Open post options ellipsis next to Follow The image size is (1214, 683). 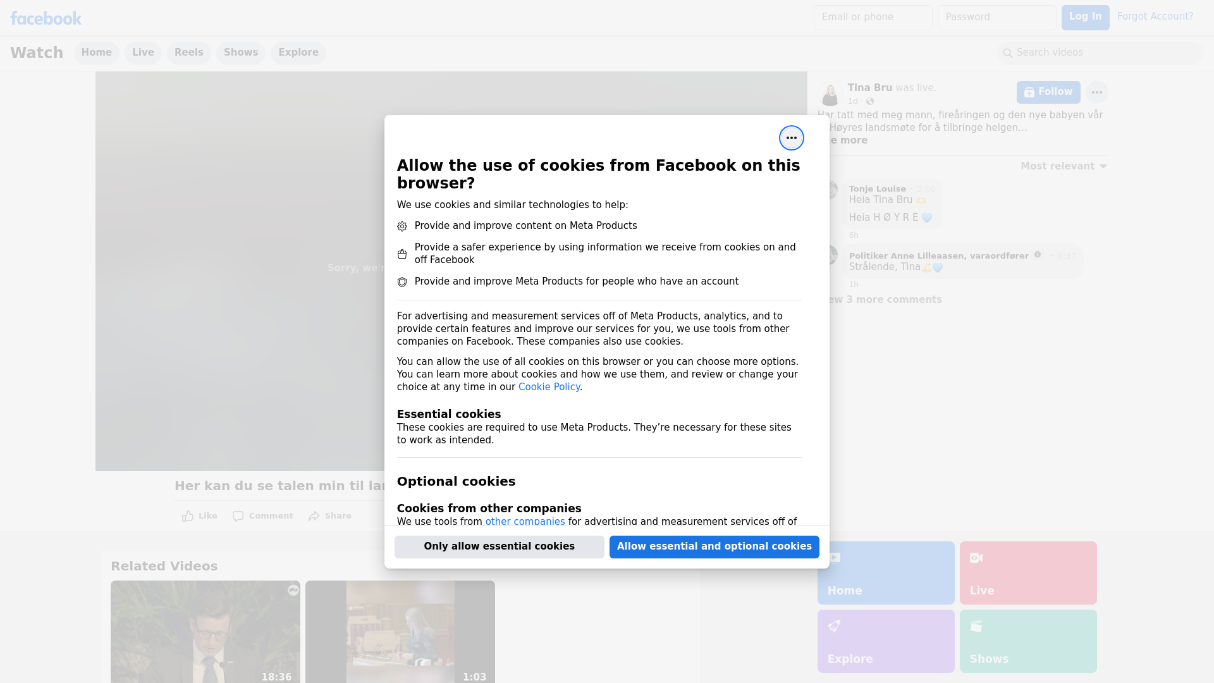point(1096,92)
